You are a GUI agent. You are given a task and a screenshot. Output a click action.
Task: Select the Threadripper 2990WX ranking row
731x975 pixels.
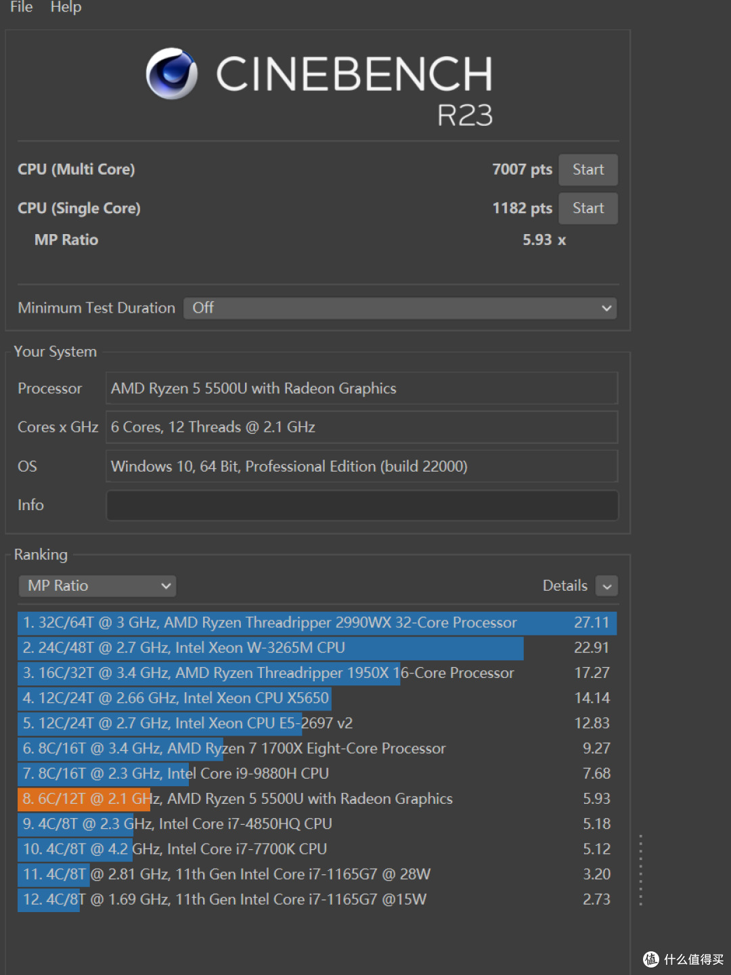coord(317,622)
